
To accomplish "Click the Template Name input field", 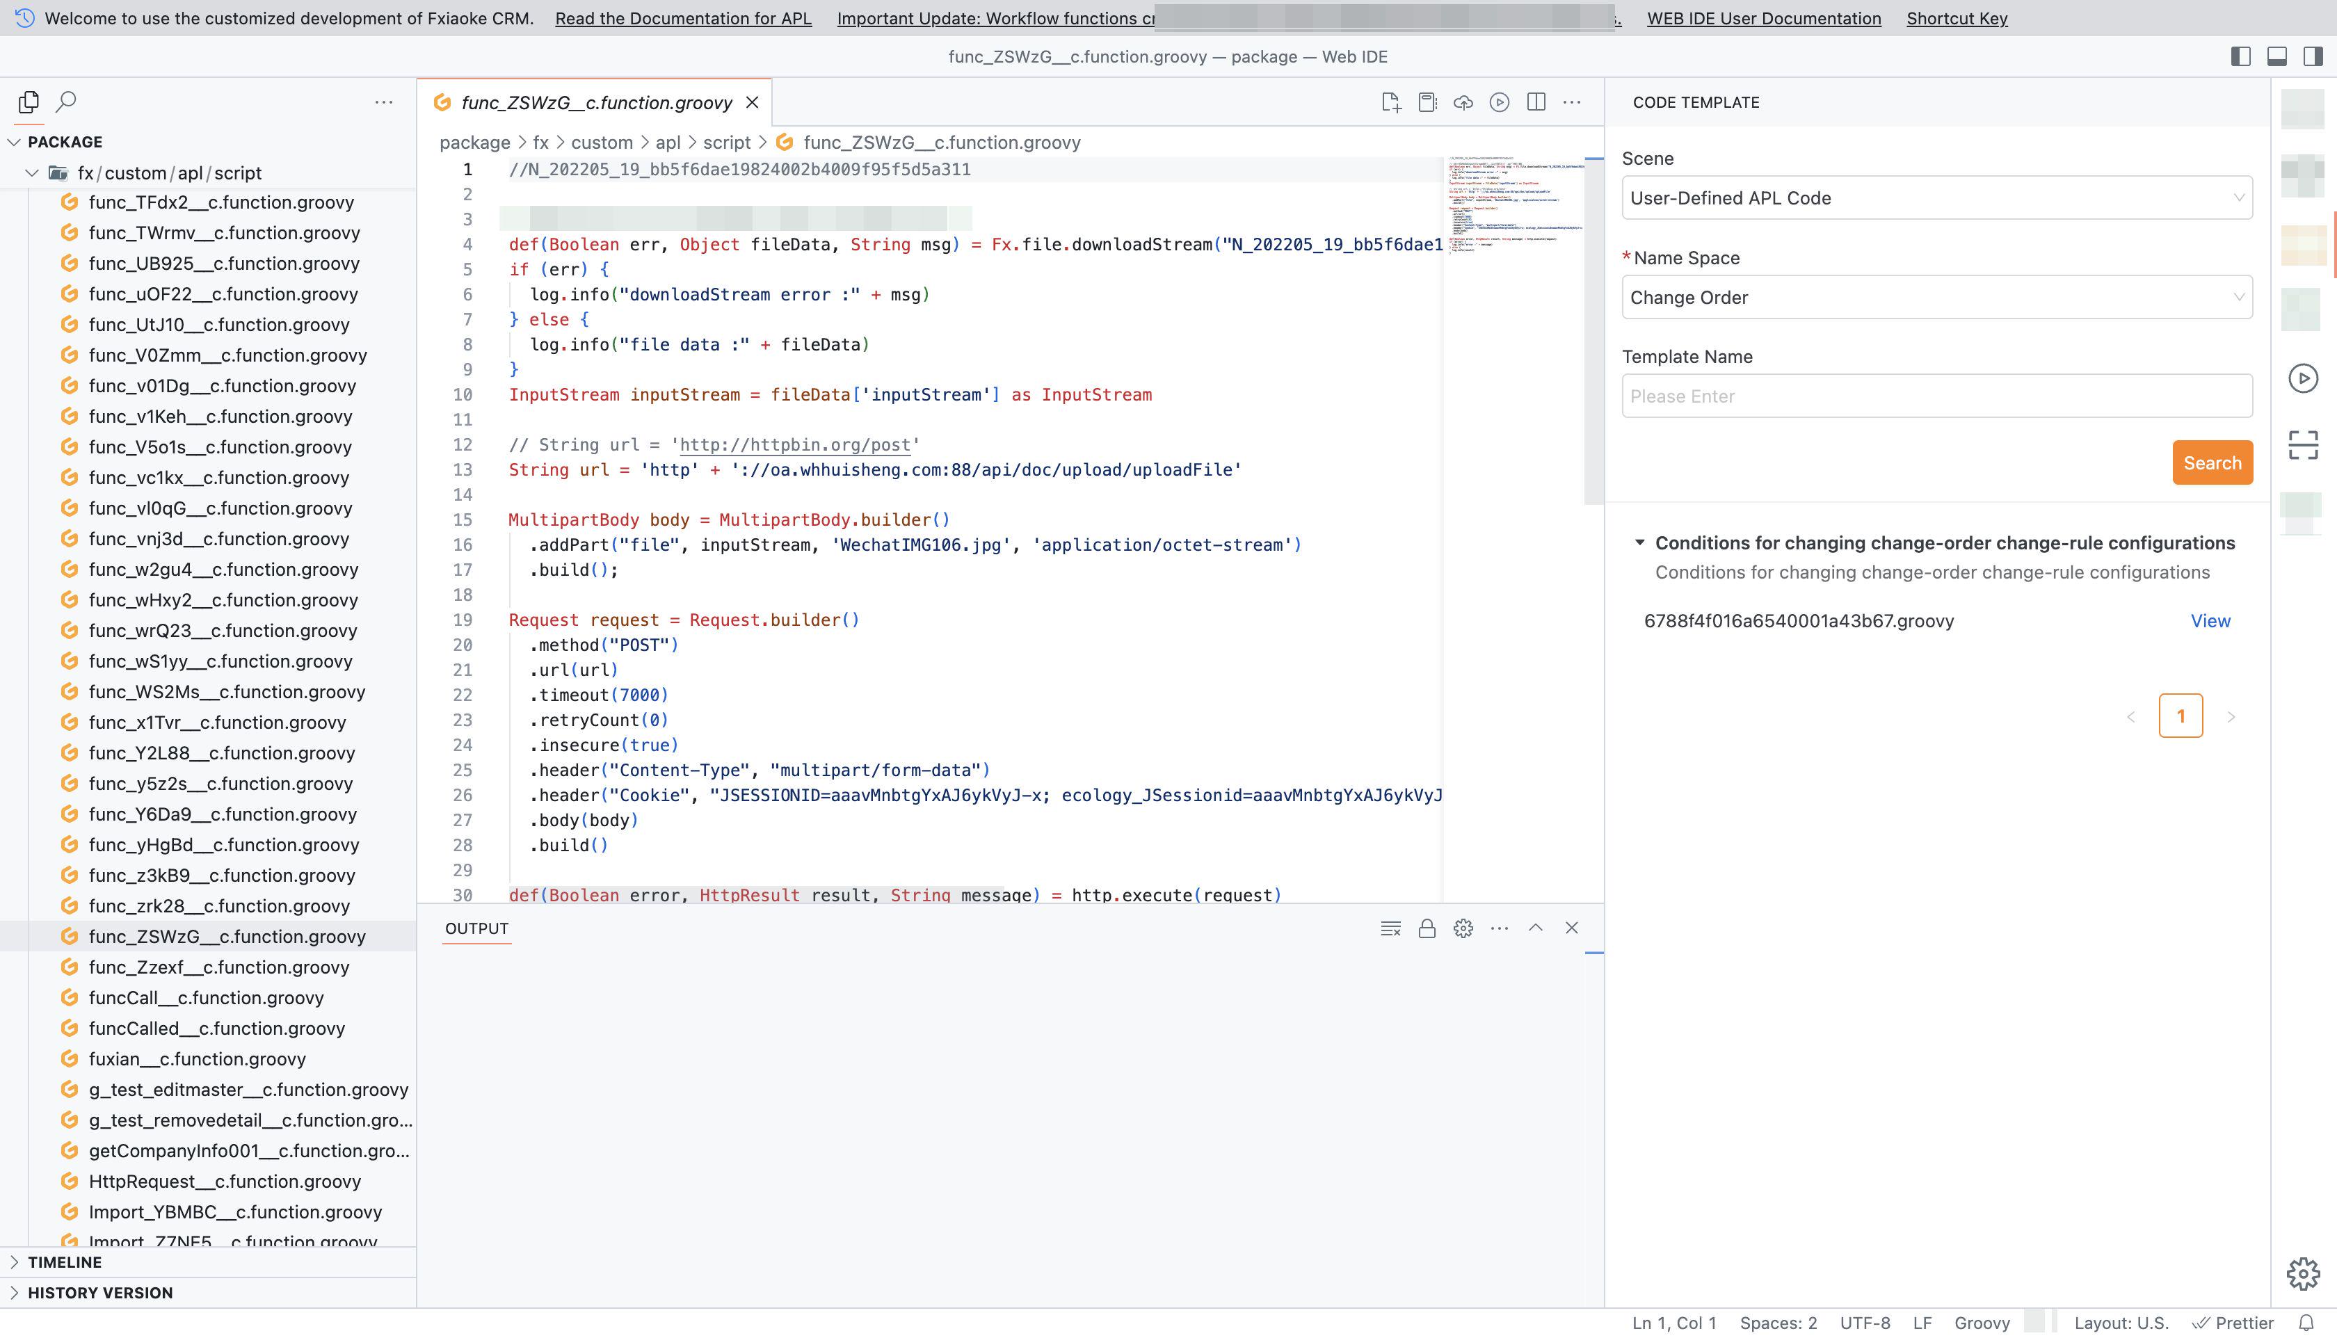I will click(x=1936, y=396).
